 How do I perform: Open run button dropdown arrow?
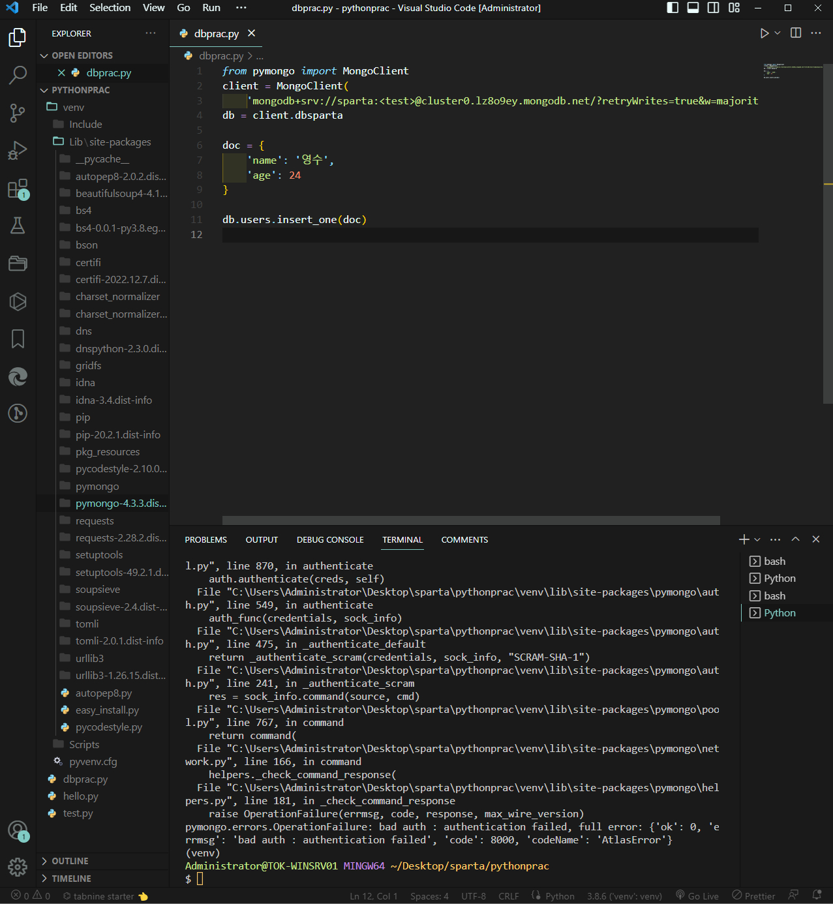[778, 33]
